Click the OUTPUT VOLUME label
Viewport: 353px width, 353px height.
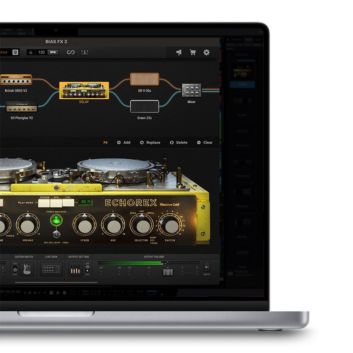pyautogui.click(x=154, y=257)
